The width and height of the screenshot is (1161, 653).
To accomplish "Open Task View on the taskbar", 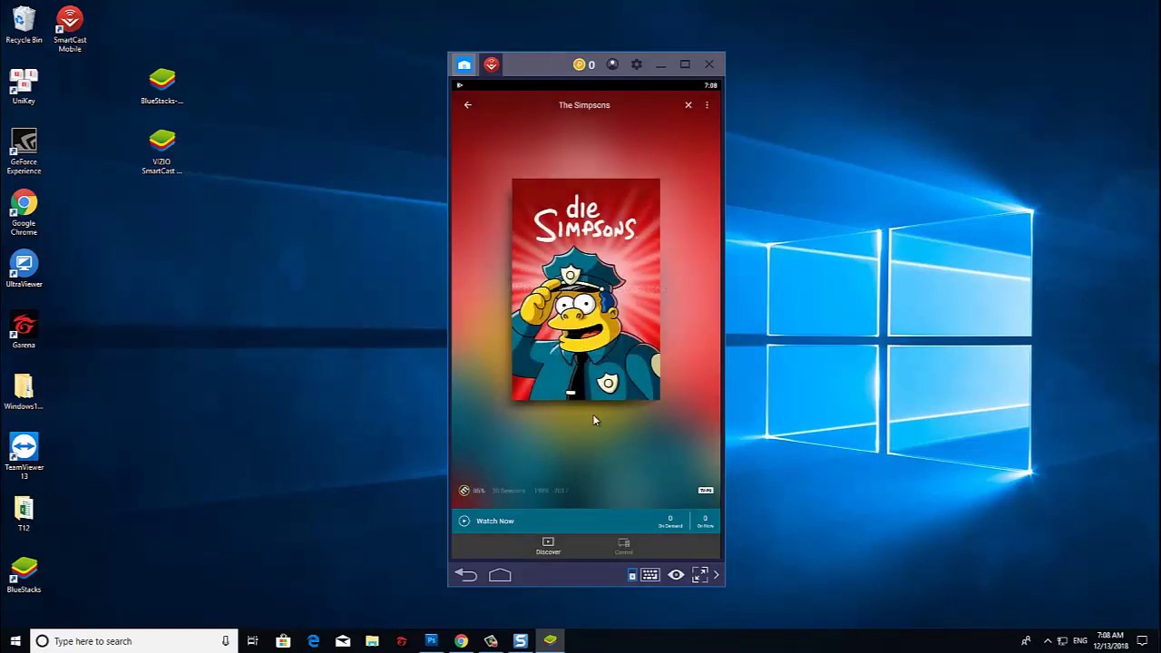I will 253,641.
